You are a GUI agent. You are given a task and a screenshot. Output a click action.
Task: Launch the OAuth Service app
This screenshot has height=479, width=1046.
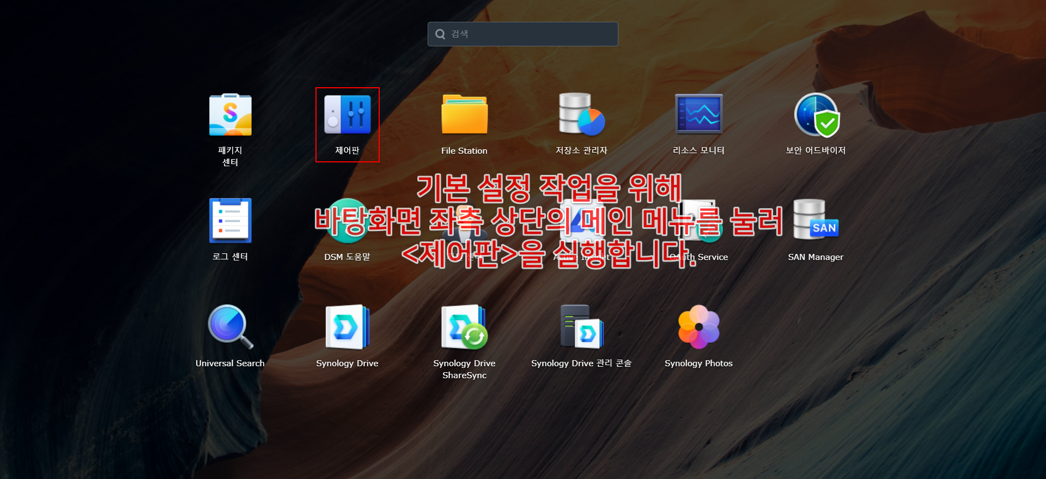[699, 221]
